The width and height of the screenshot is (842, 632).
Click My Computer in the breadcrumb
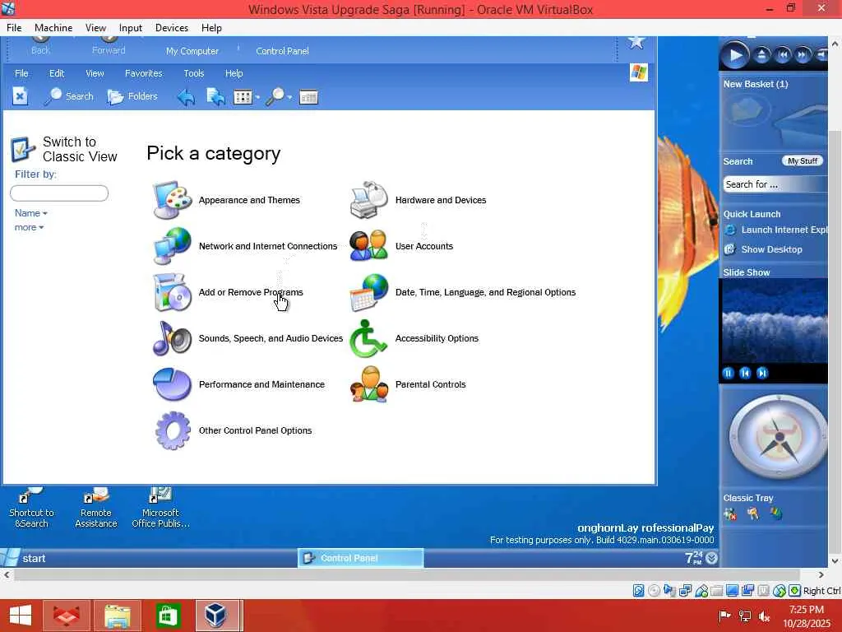tap(192, 51)
